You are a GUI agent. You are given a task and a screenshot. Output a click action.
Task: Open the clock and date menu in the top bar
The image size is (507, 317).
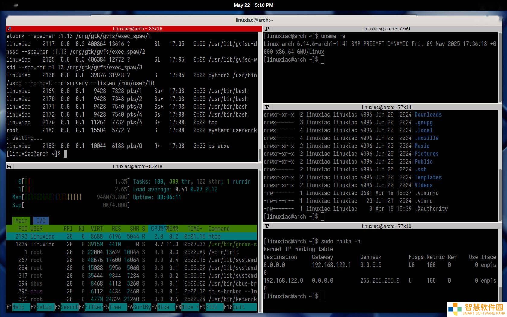pyautogui.click(x=253, y=5)
